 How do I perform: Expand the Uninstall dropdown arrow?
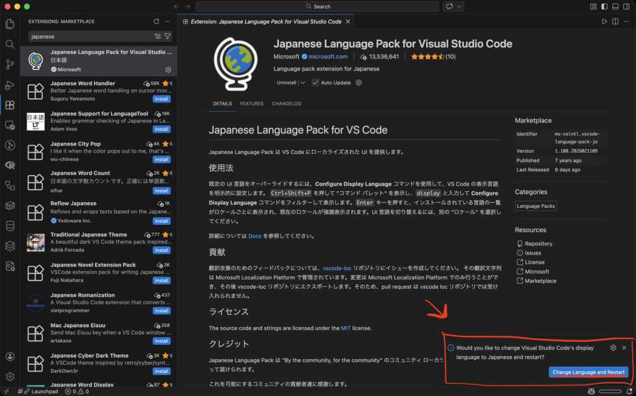tap(302, 83)
